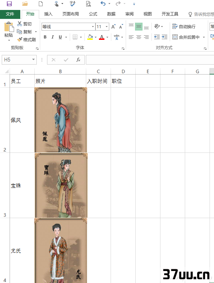Screen dimensions: 214x283
Task: Expand the 合并后居中 dropdown arrow
Action: click(204, 37)
